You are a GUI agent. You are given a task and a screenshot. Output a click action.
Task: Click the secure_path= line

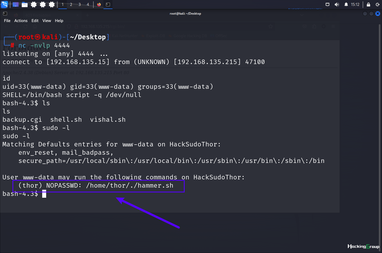tap(171, 161)
